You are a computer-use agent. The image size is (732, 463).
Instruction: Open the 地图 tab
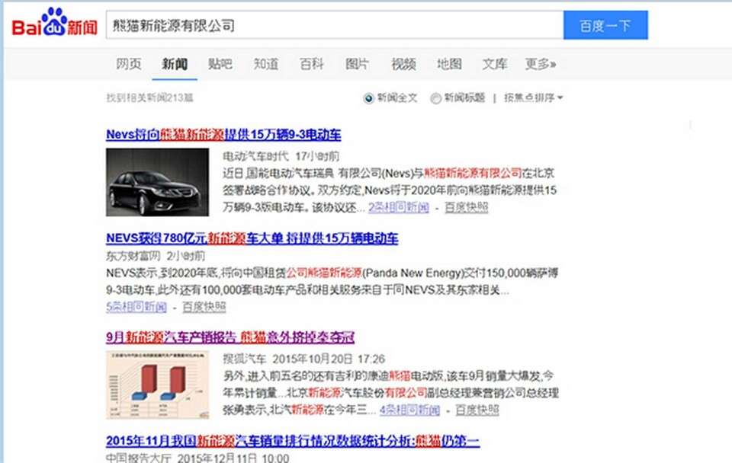[x=449, y=64]
